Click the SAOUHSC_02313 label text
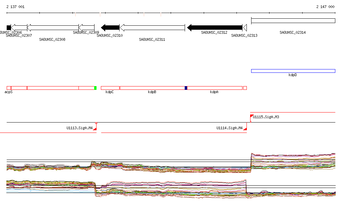Viewport: 342px width, 204px height. 244,35
